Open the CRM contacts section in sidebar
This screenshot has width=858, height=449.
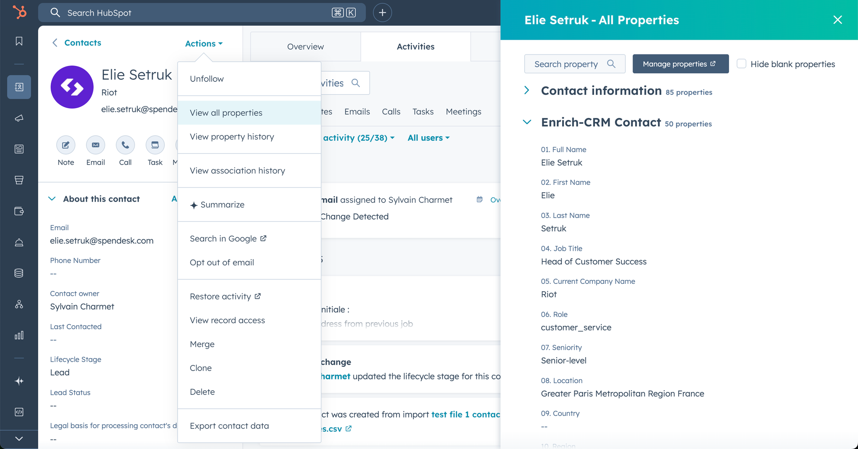[19, 87]
